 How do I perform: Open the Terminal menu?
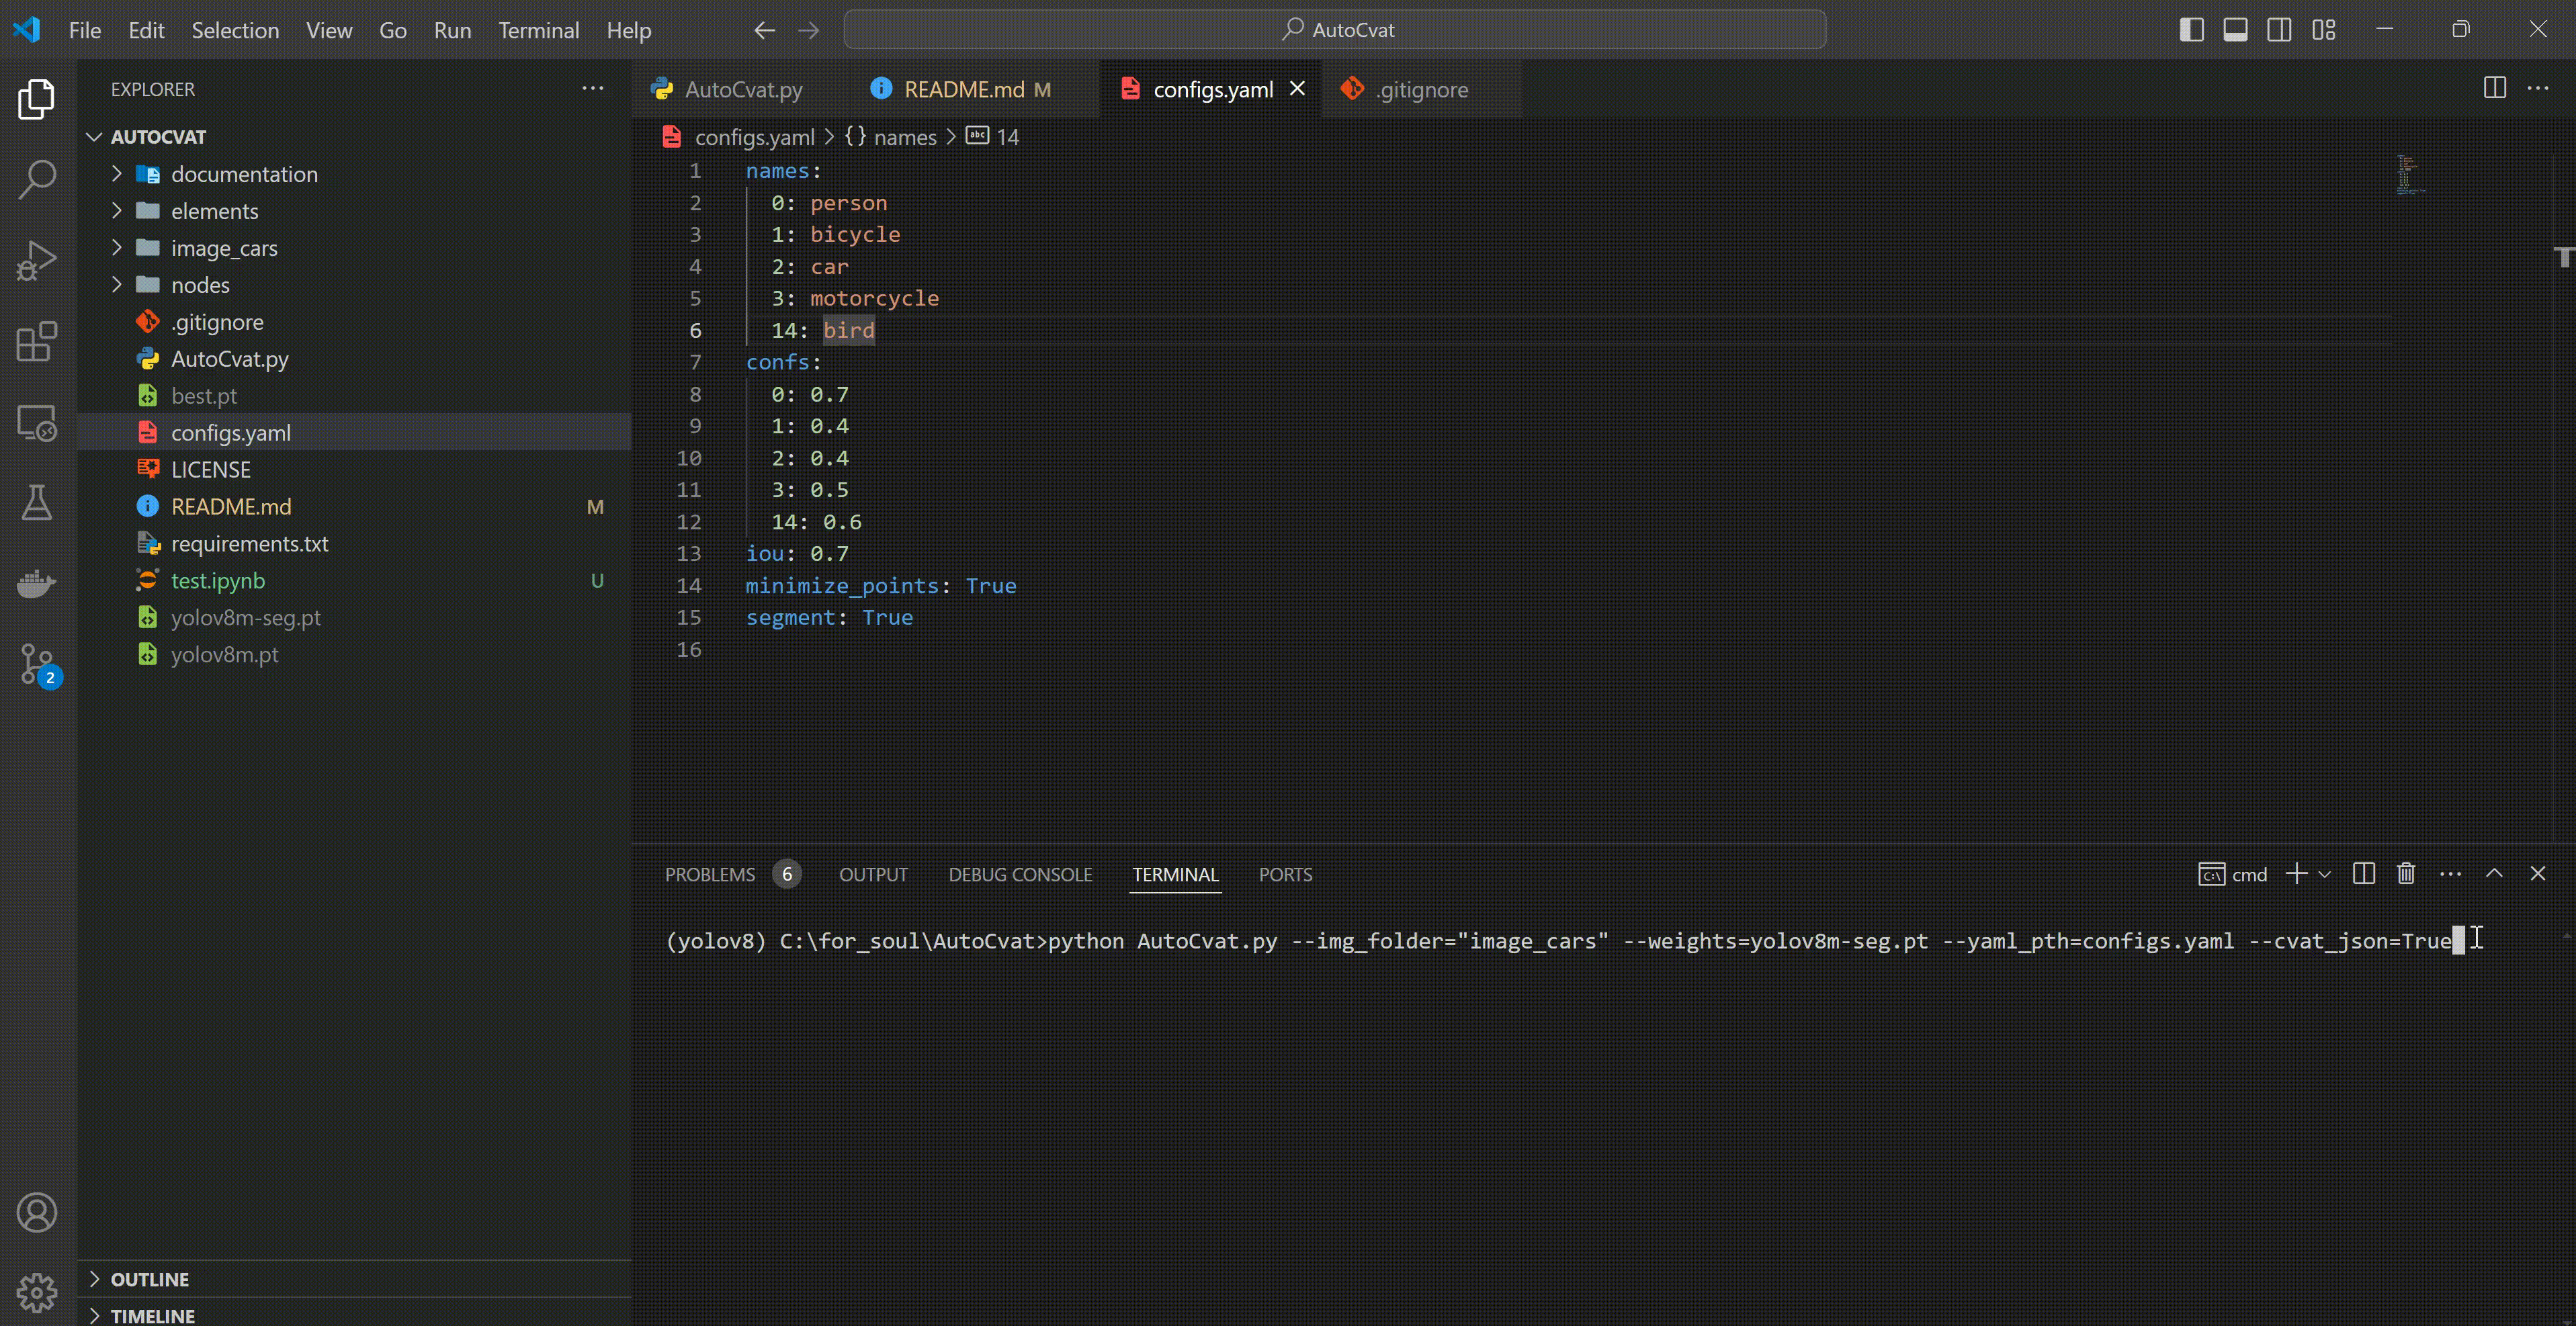click(x=538, y=30)
